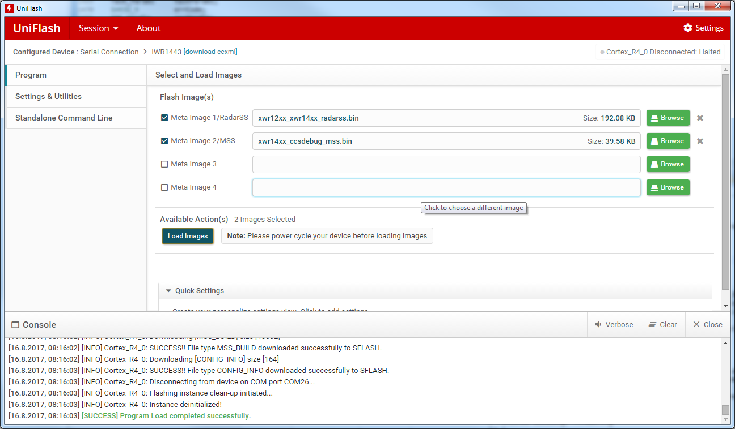Click 'Downloading [CONFIG_INFO] size [164]' log line
Screen dimensions: 735x429
pos(143,359)
